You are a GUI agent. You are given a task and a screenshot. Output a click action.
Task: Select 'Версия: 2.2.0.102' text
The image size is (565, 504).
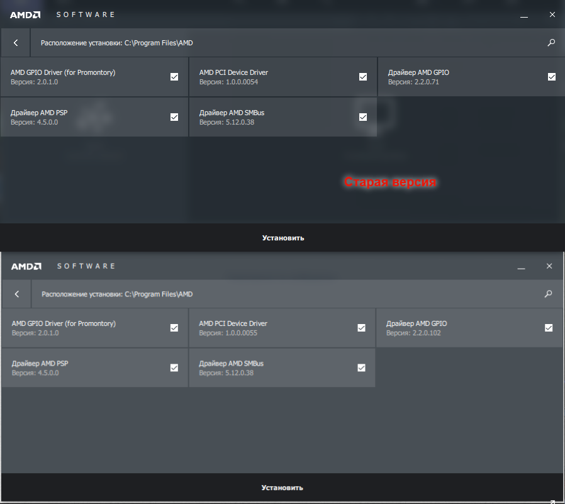pyautogui.click(x=413, y=333)
